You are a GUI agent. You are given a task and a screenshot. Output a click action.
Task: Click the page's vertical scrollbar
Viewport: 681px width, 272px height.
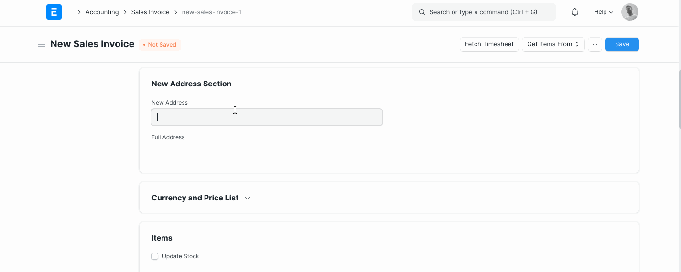679,99
